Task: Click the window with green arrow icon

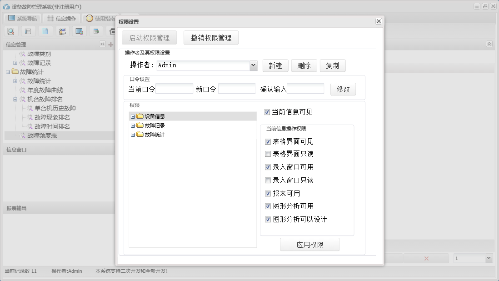Action: [96, 31]
